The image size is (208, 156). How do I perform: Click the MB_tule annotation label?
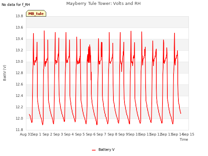(36, 13)
